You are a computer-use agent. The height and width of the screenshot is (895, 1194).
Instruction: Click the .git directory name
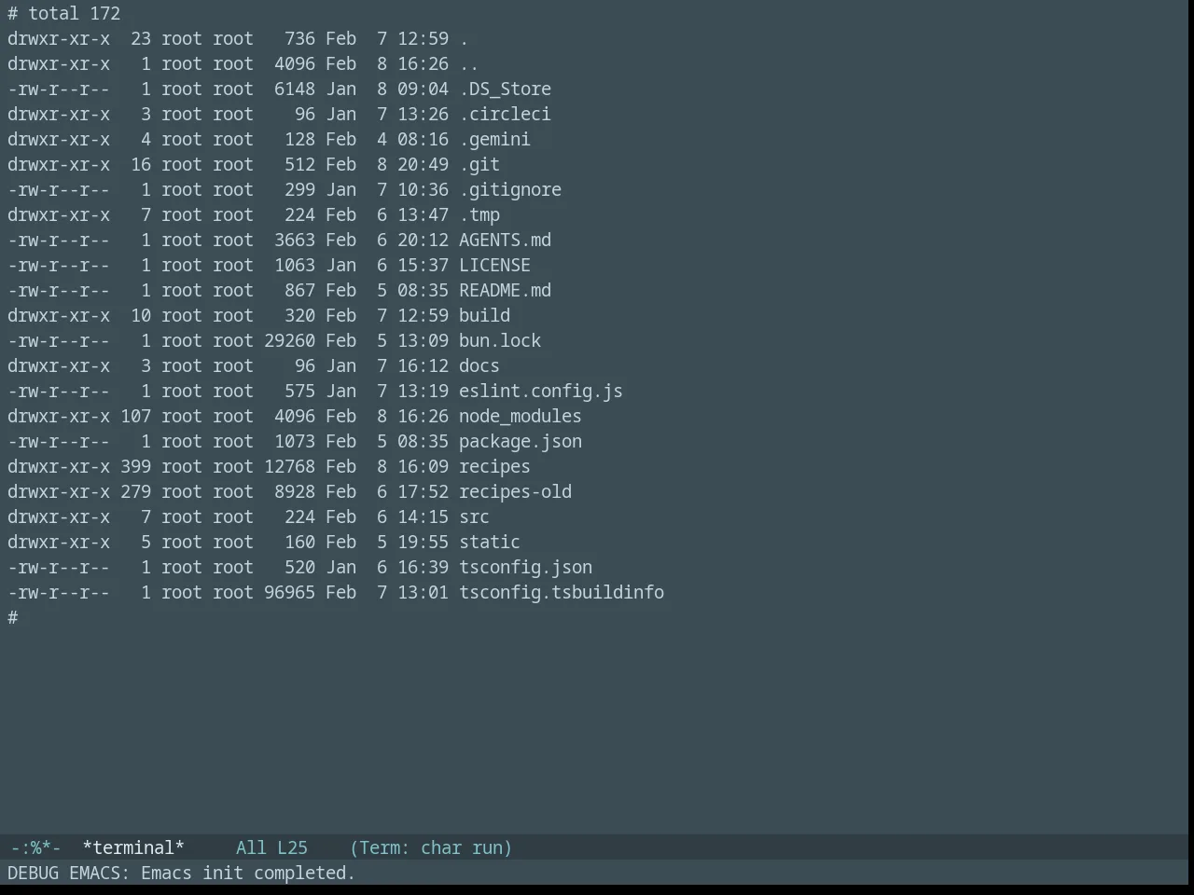[479, 165]
